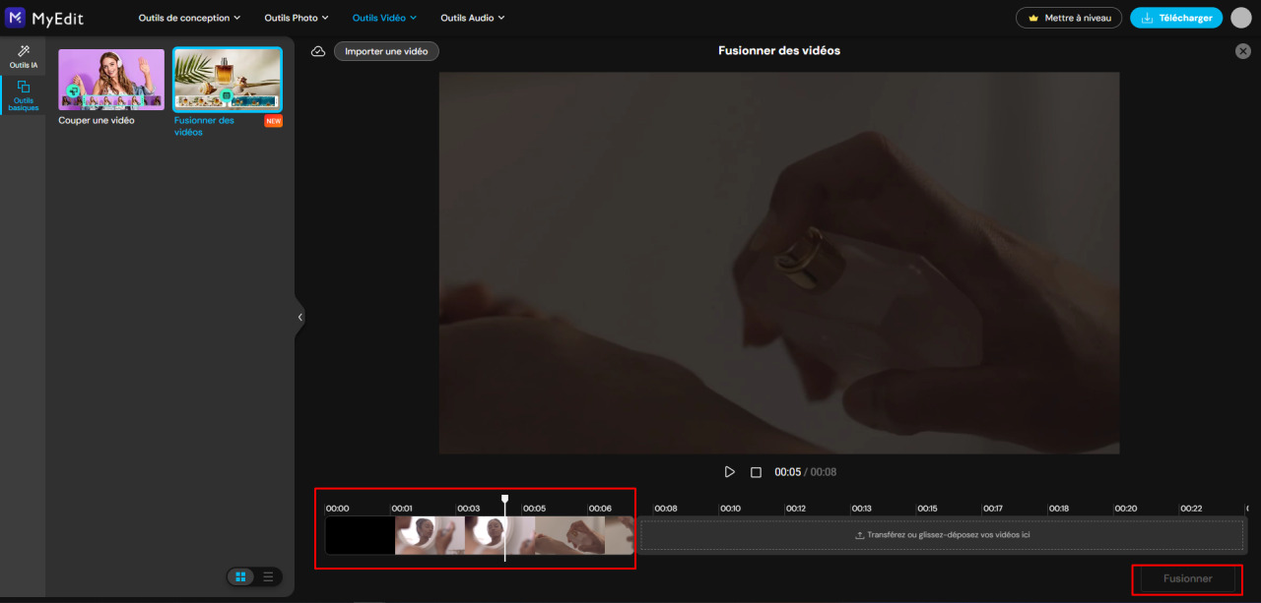Click the MyEdit logo
The width and height of the screenshot is (1261, 603).
pyautogui.click(x=44, y=18)
